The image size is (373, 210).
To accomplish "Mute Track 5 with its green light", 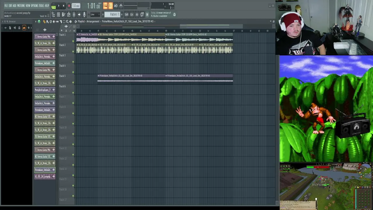I will (73, 82).
